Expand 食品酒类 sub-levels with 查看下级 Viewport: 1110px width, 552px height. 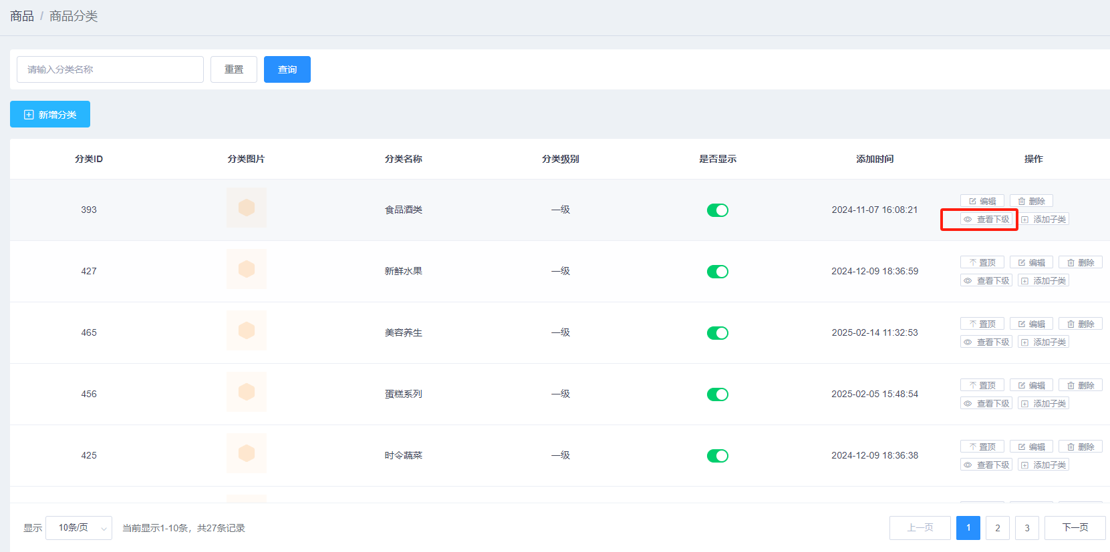tap(986, 219)
